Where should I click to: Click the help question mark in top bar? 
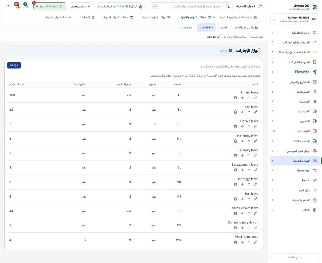[8, 6]
